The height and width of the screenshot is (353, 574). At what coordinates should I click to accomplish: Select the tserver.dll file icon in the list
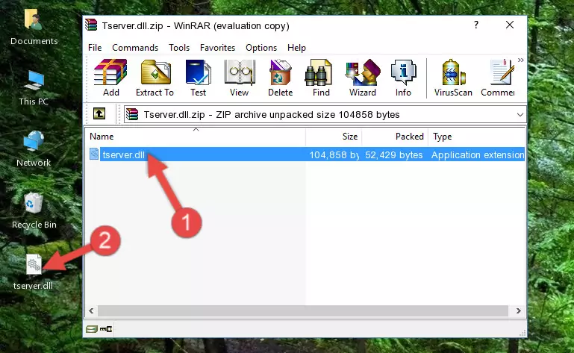94,154
